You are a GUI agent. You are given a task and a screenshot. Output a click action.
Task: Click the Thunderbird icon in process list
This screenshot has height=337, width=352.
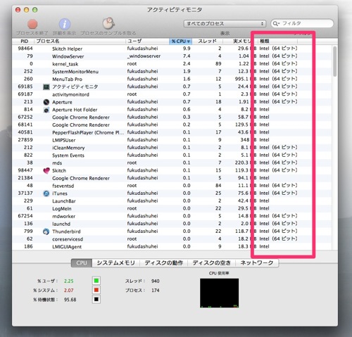[46, 231]
